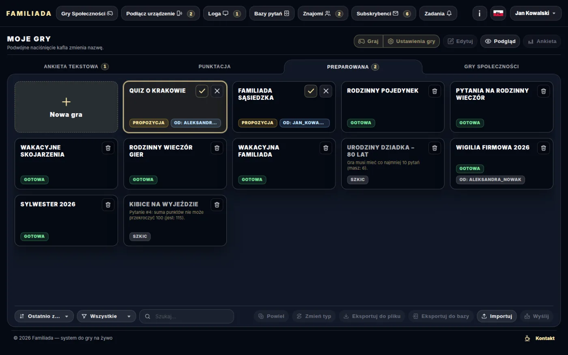
Task: Expand the Jan Kowalski user menu
Action: 536,13
